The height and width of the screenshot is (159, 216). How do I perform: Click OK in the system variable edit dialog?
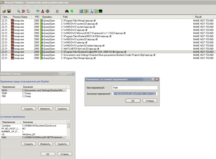point(133,101)
